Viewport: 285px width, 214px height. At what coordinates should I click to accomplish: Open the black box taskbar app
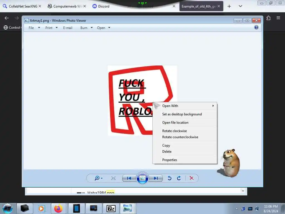coord(25,208)
